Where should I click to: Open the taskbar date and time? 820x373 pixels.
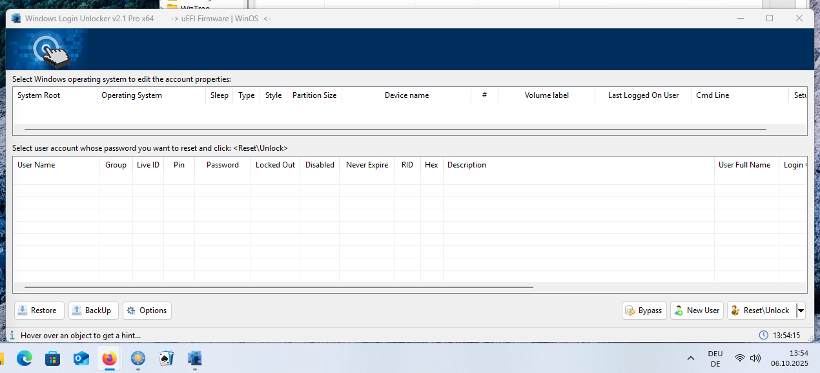tap(789, 358)
